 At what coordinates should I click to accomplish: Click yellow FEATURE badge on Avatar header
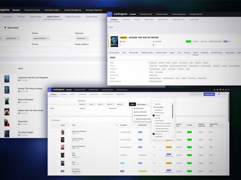(x=123, y=38)
